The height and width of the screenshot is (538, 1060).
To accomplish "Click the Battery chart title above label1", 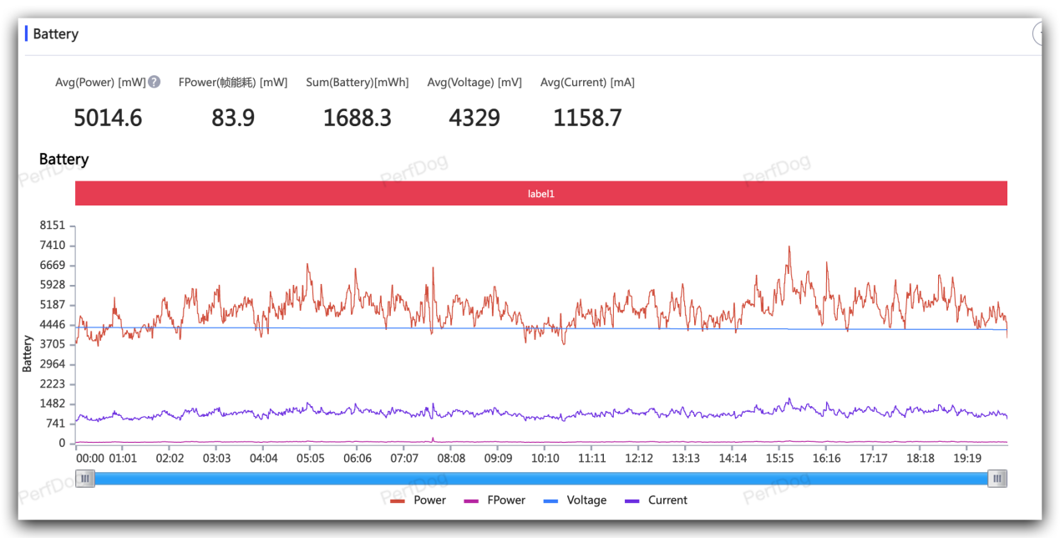I will click(63, 160).
